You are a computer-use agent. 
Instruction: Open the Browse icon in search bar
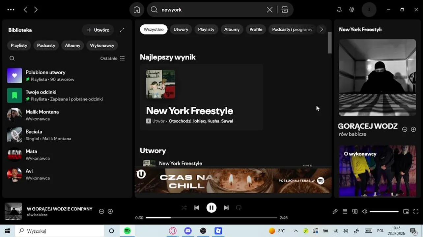click(x=285, y=10)
